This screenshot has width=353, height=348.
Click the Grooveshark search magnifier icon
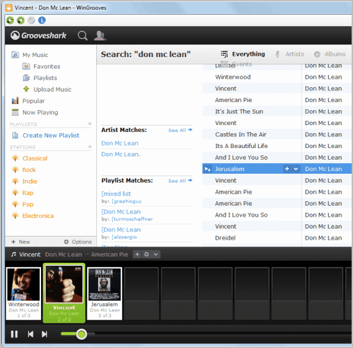point(83,35)
